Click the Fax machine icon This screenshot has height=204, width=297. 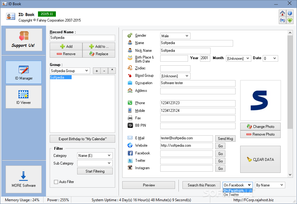(130, 118)
